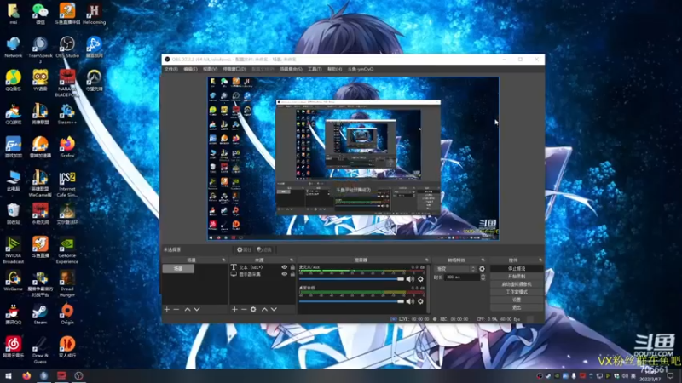Open 桌面音频 audio settings gear
Image resolution: width=682 pixels, height=383 pixels.
tap(420, 301)
